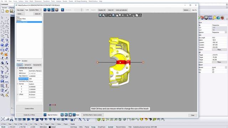The height and width of the screenshot is (128, 228).
Task: Click the New shape button
Action: (20, 10)
